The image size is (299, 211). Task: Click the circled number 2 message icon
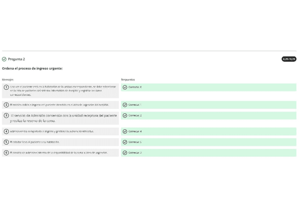pyautogui.click(x=6, y=105)
